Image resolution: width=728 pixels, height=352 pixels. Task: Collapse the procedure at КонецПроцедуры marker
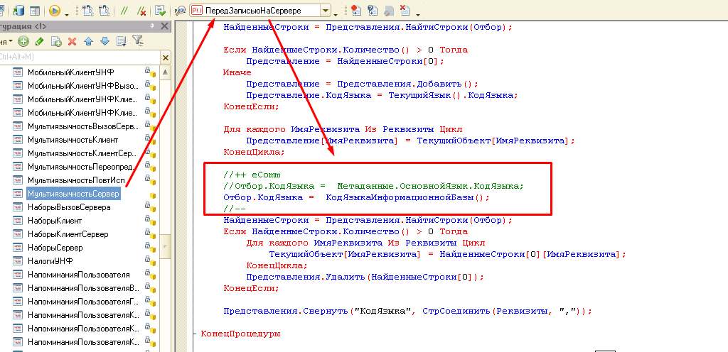click(196, 334)
